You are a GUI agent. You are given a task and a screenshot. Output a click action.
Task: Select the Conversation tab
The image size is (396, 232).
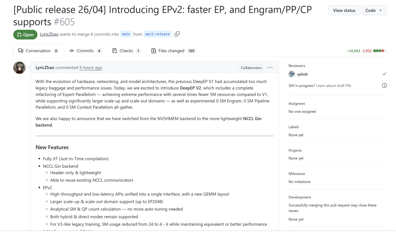point(38,51)
